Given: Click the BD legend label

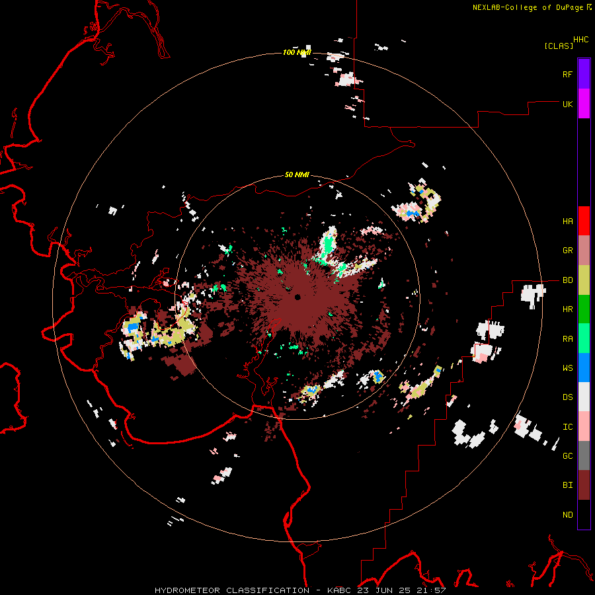Looking at the screenshot, I should click(x=567, y=280).
